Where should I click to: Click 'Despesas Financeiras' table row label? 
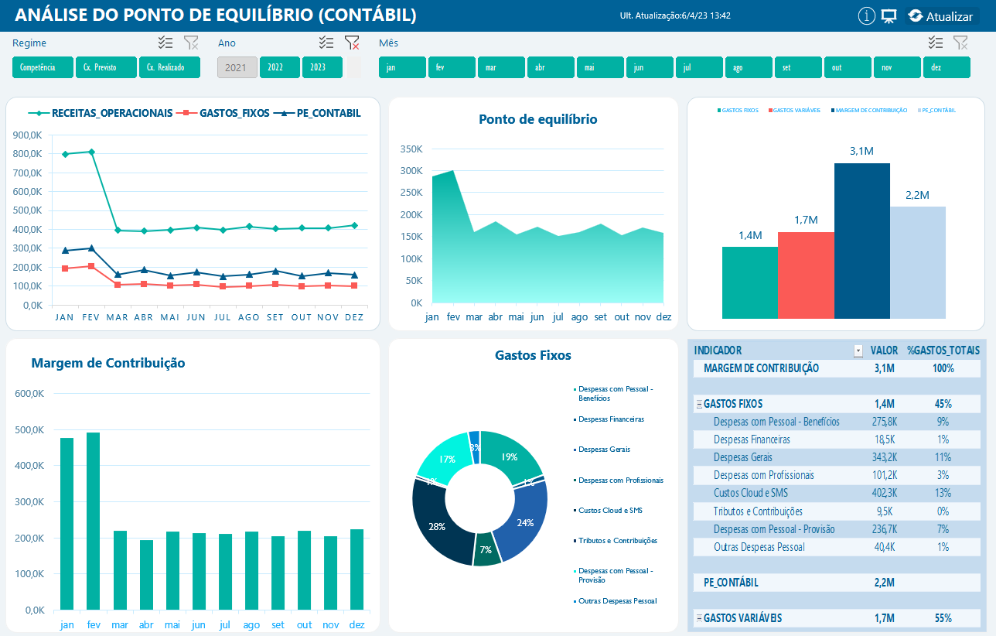coord(752,439)
